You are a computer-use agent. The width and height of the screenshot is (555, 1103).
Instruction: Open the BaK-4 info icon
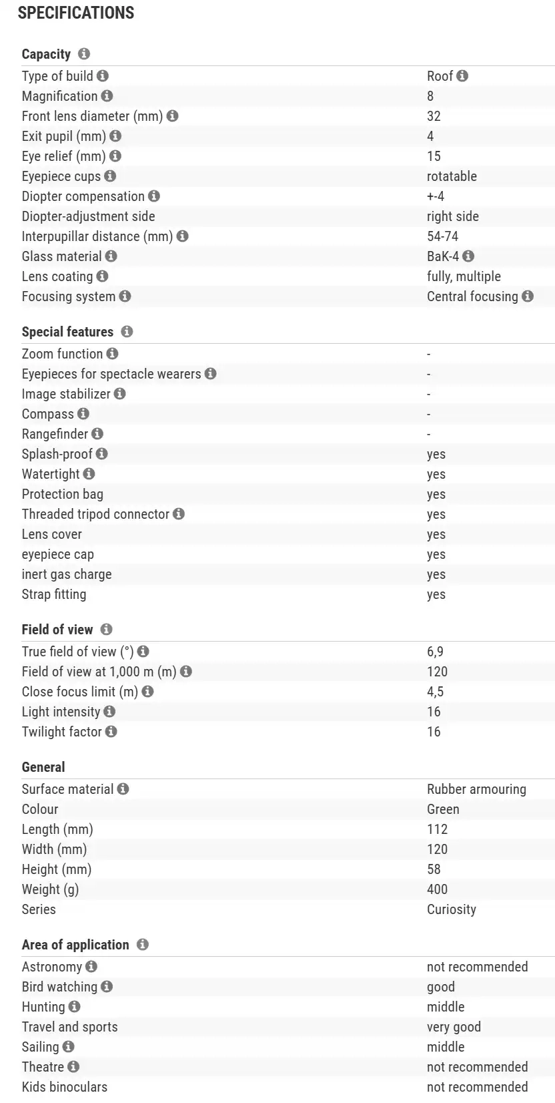point(468,256)
